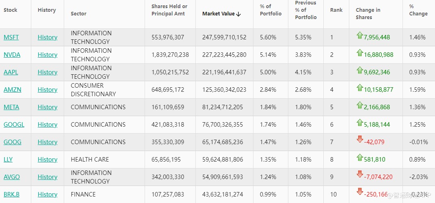Viewport: 435px width, 203px height.
Task: Click the green up arrow in MSFT row
Action: tap(359, 35)
